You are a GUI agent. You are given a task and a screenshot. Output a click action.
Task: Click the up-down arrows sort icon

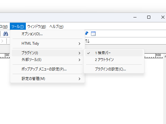(87, 41)
